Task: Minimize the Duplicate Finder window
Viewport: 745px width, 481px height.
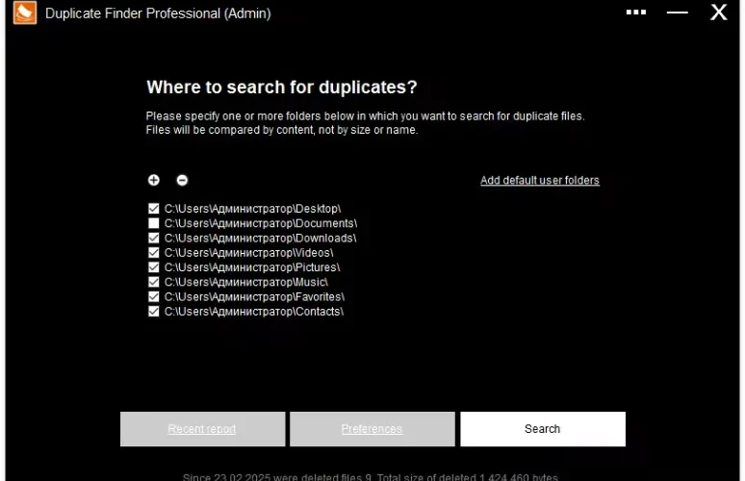Action: (677, 13)
